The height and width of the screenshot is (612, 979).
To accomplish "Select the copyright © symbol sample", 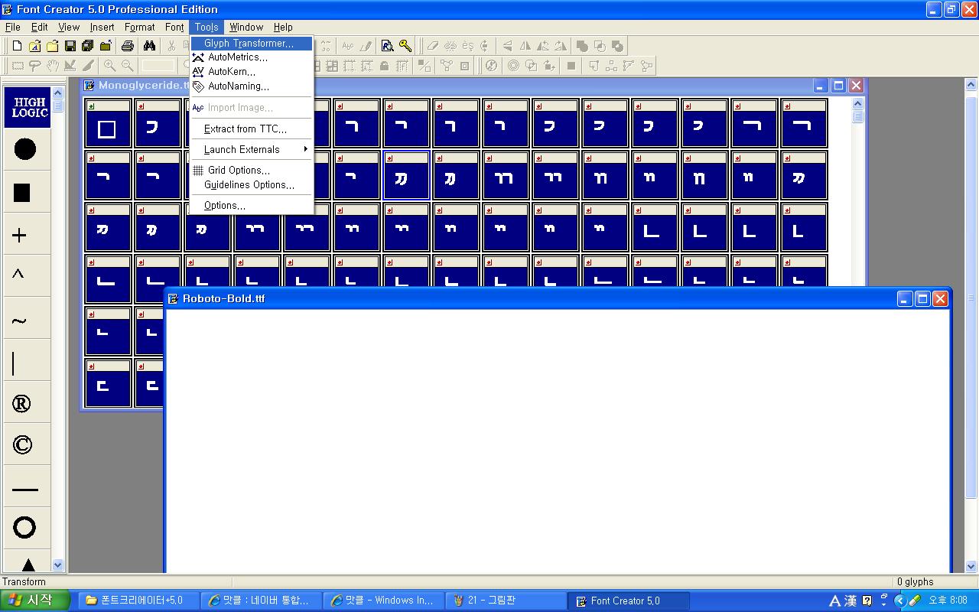I will 23,444.
